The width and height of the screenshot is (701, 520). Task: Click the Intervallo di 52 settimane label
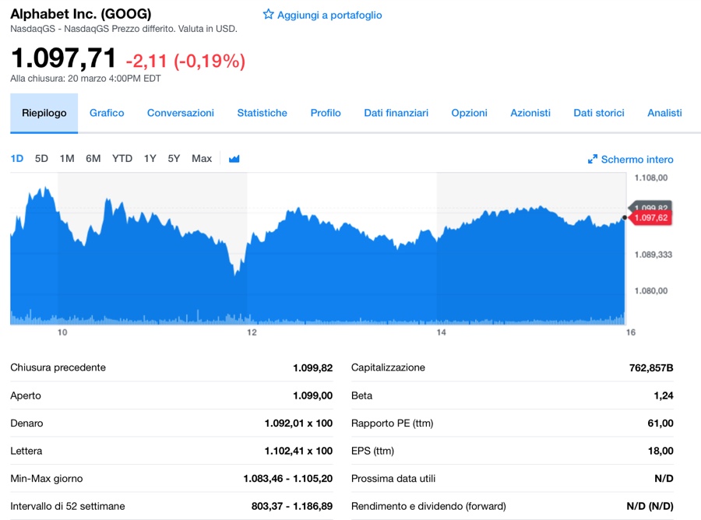click(68, 507)
